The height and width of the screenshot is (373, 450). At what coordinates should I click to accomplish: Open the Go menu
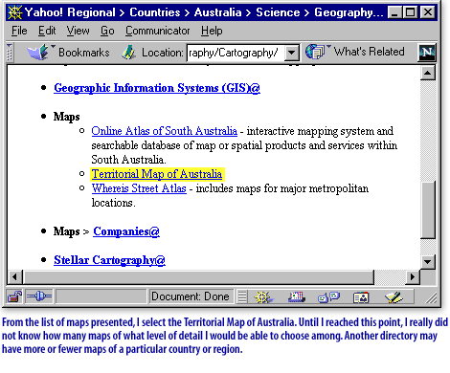tap(107, 31)
